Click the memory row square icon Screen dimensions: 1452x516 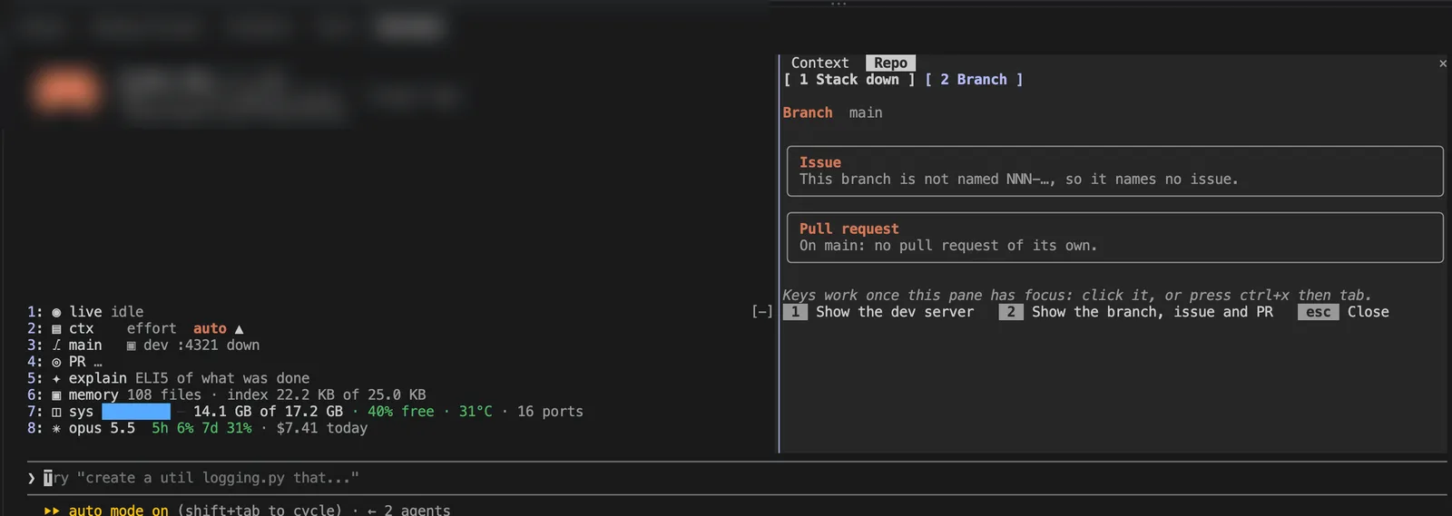click(56, 395)
